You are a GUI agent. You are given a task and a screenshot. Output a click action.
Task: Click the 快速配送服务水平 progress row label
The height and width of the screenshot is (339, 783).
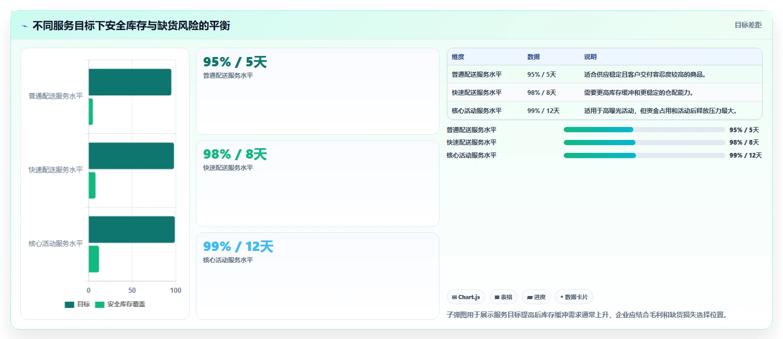coord(471,143)
